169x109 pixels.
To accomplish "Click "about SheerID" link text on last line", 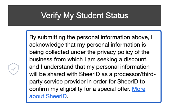I will click(48, 96).
